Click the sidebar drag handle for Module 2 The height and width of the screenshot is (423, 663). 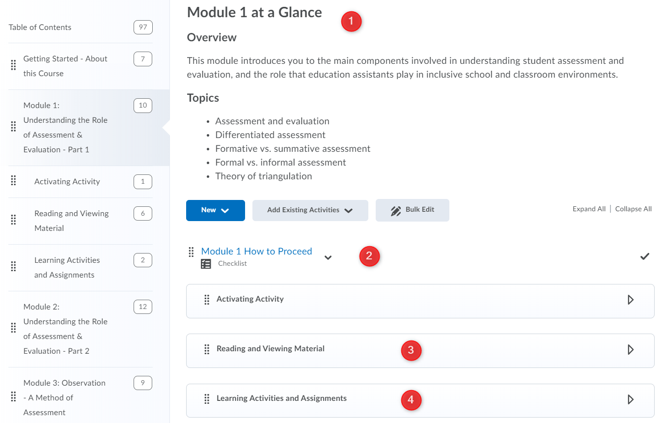tap(13, 328)
